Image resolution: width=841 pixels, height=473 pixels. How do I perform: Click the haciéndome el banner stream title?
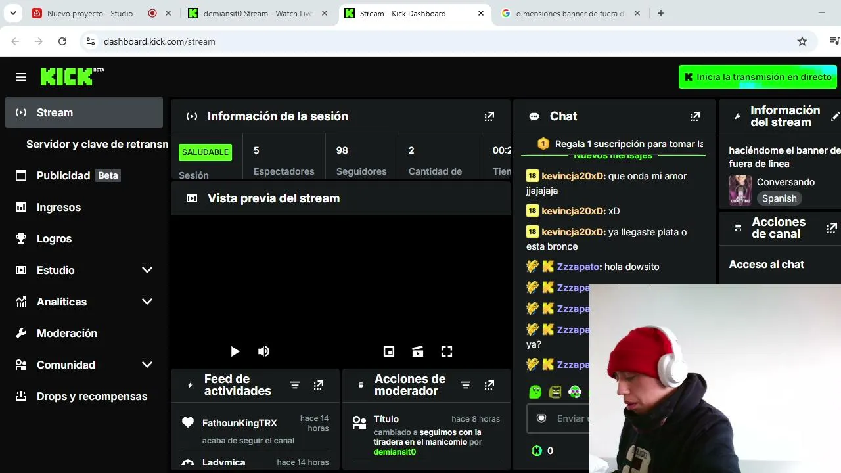point(785,157)
